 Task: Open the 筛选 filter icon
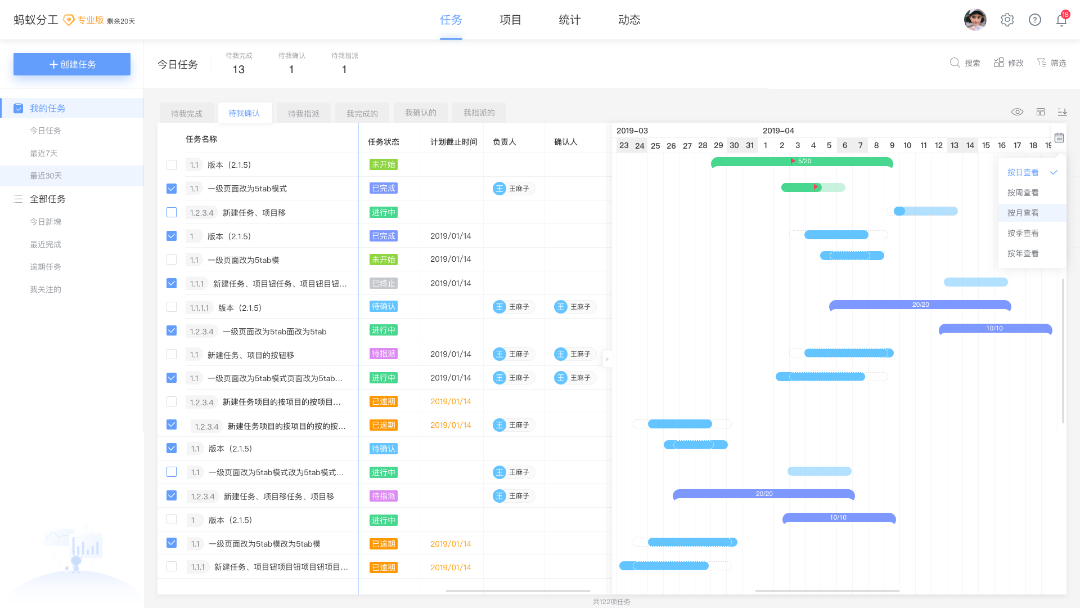pyautogui.click(x=1042, y=62)
